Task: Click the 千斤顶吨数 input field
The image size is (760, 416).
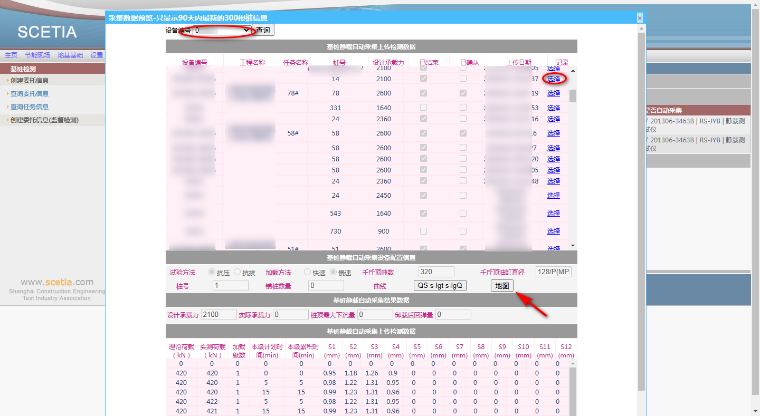Action: coord(436,272)
